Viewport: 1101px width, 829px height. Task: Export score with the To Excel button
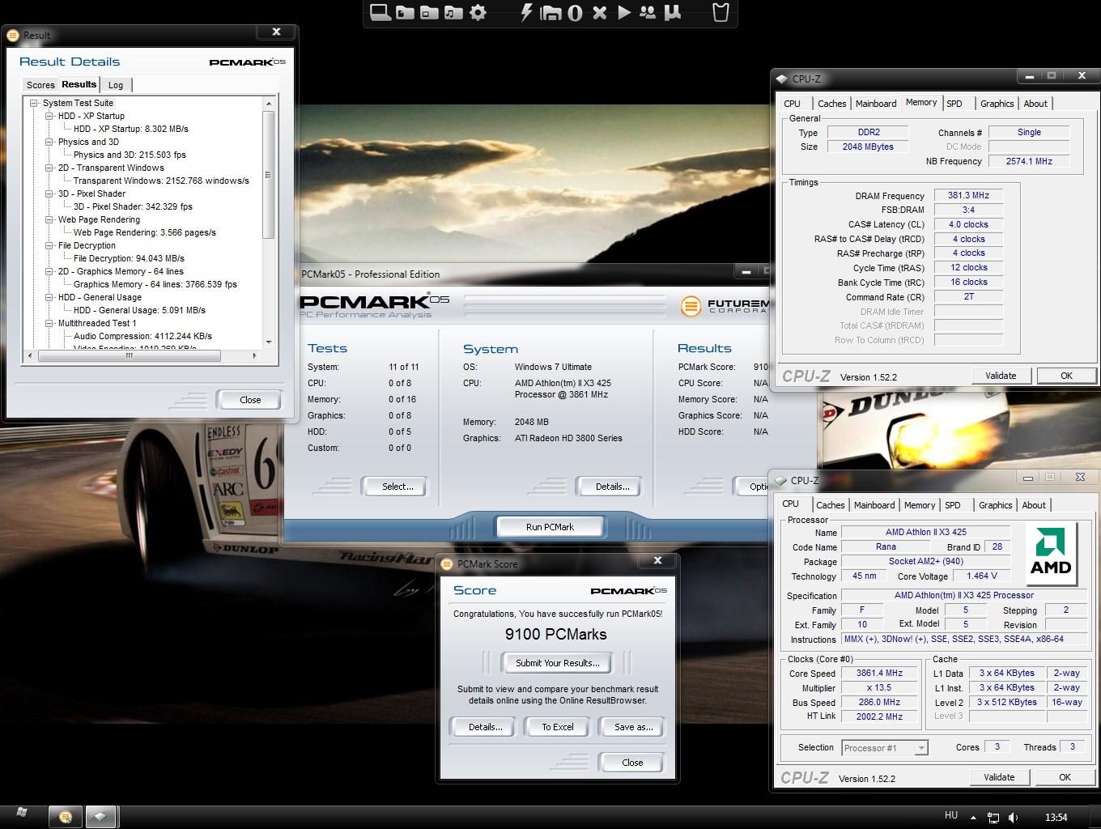coord(558,727)
